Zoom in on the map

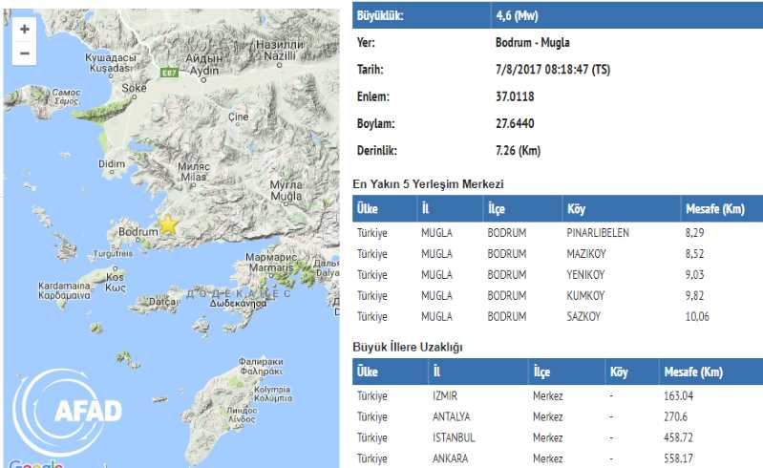pos(25,29)
